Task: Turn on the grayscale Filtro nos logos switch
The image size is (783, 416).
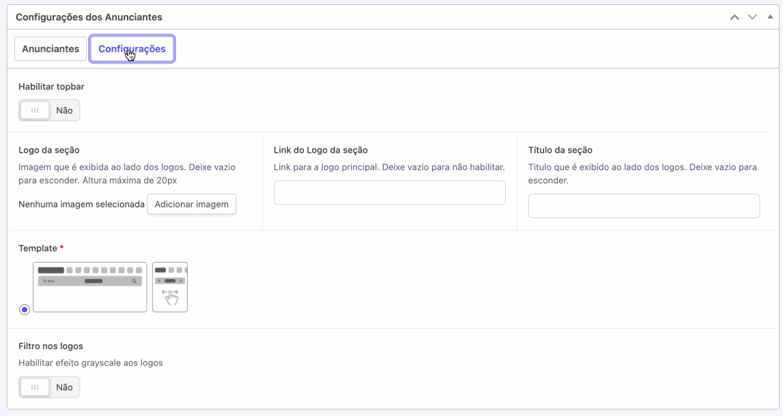Action: coord(49,387)
